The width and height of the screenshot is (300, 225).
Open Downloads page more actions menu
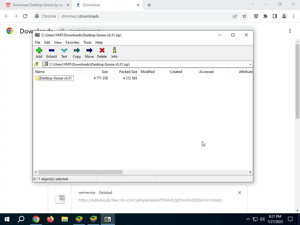[x=290, y=31]
